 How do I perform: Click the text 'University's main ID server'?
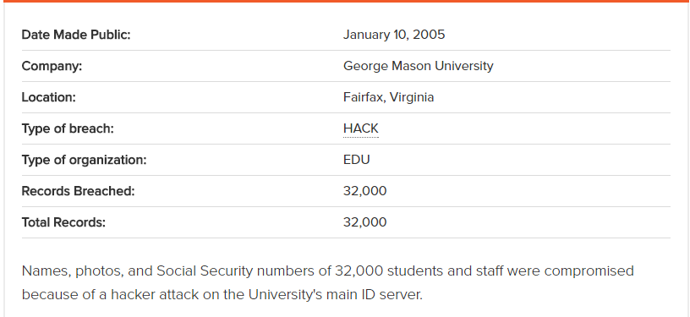coord(334,294)
